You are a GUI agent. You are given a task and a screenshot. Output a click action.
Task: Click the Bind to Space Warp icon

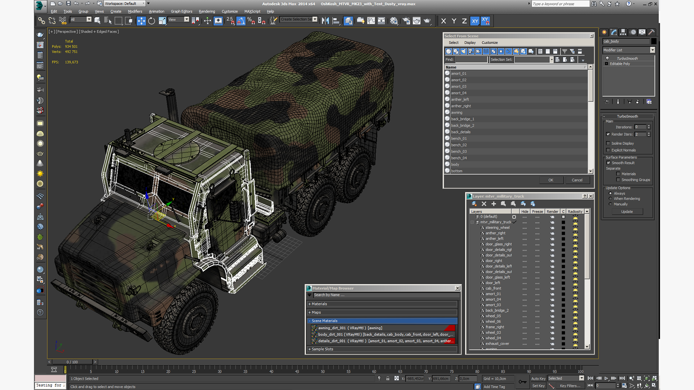pyautogui.click(x=63, y=21)
